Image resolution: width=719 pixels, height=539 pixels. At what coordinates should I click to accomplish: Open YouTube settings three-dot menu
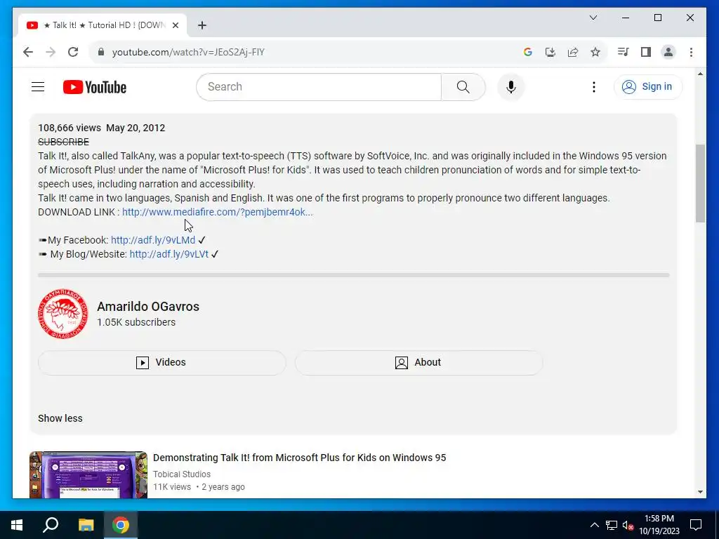(x=594, y=86)
